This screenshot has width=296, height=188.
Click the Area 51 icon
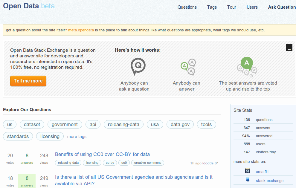[248, 171]
